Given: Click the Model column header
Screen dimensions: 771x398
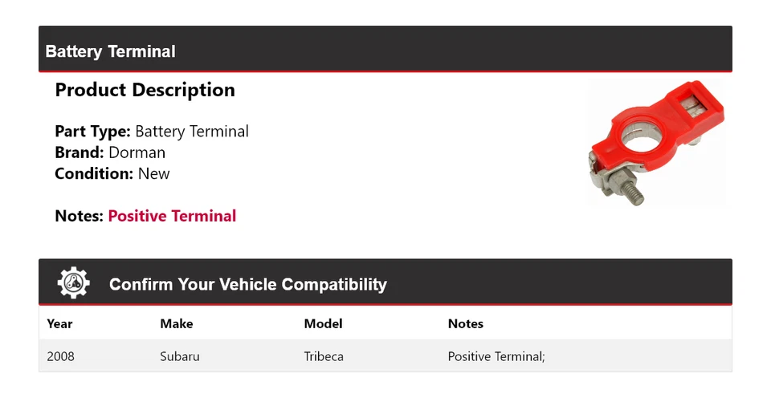Looking at the screenshot, I should (x=323, y=323).
